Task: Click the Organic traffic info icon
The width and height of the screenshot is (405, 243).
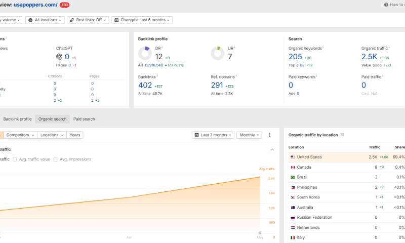Action: 389,48
